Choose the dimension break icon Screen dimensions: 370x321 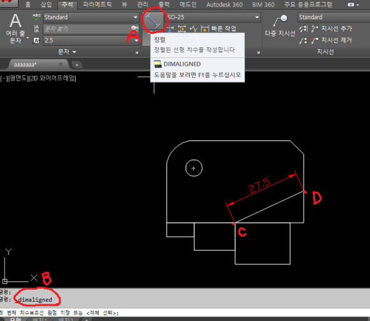click(170, 29)
